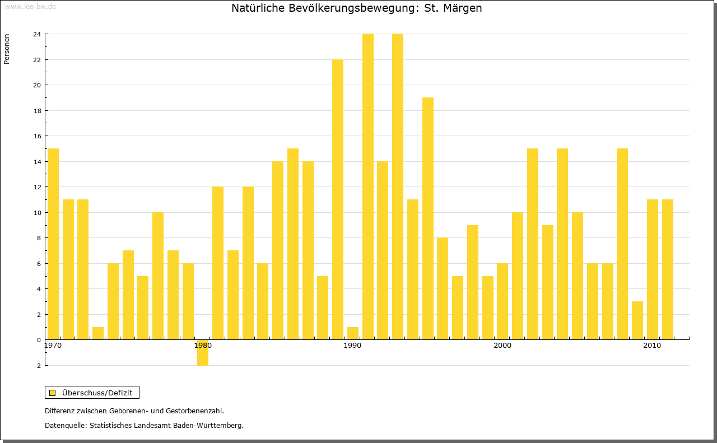717x443 pixels.
Task: Click the '2000' x-axis label
Action: pyautogui.click(x=502, y=346)
